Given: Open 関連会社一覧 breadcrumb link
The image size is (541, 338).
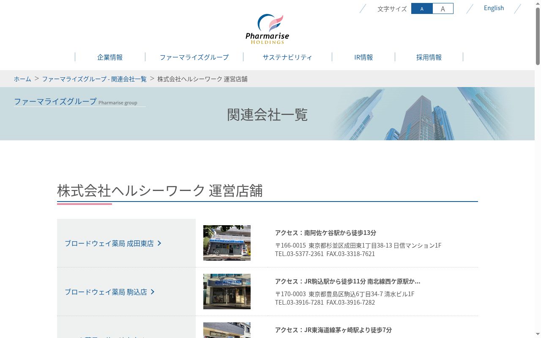Looking at the screenshot, I should (x=94, y=79).
